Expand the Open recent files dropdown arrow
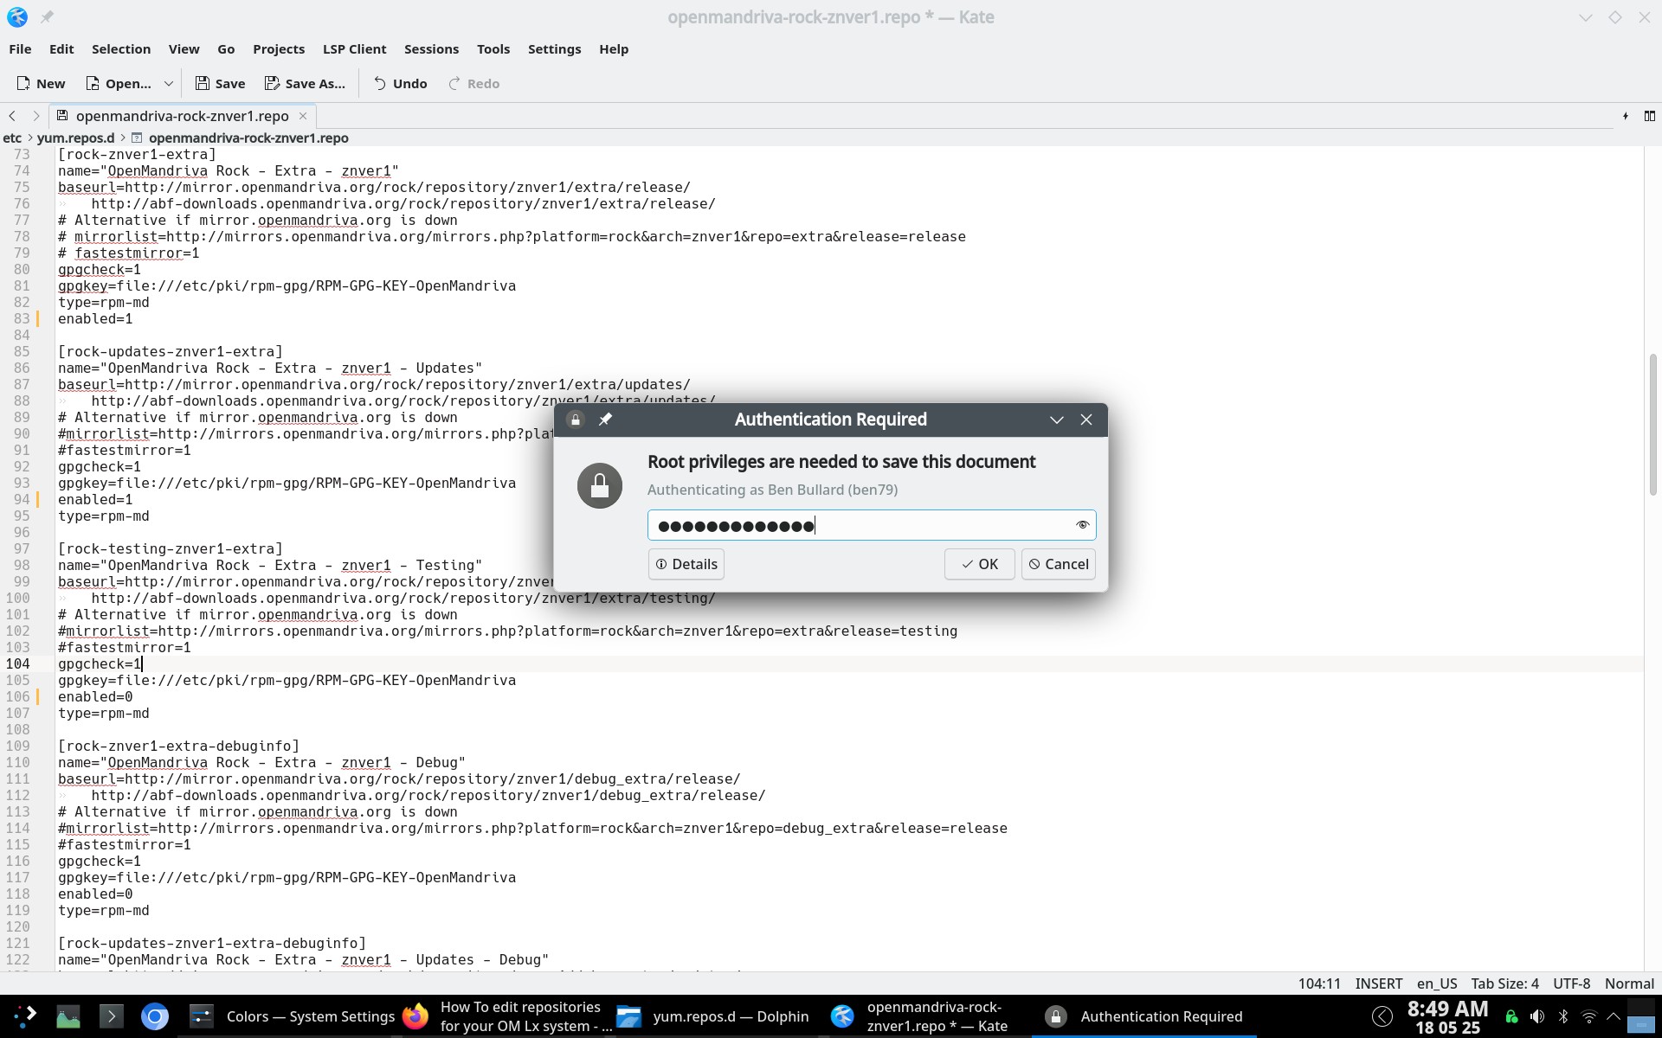 pos(169,84)
